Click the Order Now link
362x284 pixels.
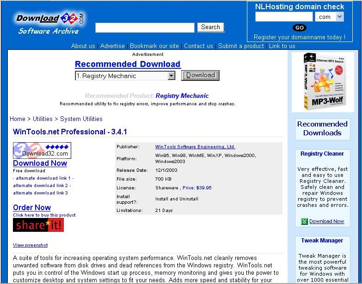pyautogui.click(x=32, y=207)
